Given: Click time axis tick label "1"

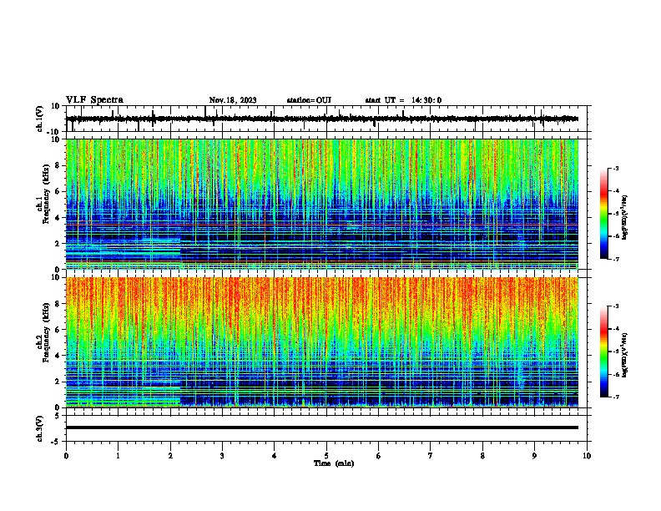Looking at the screenshot, I should point(118,456).
